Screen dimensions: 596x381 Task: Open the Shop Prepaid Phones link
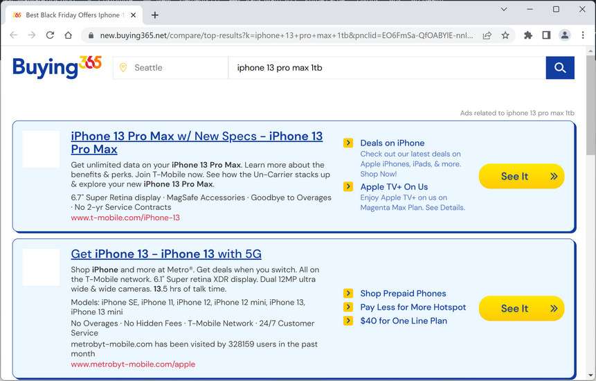point(404,293)
